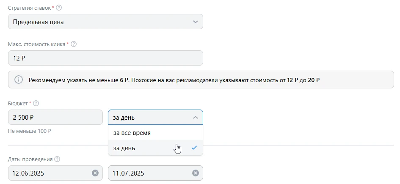Clear the 11.07.2025 end date
400x184 pixels.
tap(196, 173)
